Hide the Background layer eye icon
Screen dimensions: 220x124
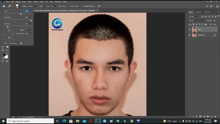pyautogui.click(x=189, y=35)
